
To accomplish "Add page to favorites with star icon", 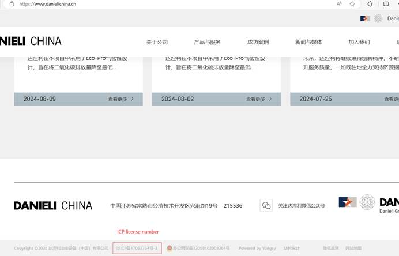I will [352, 3].
